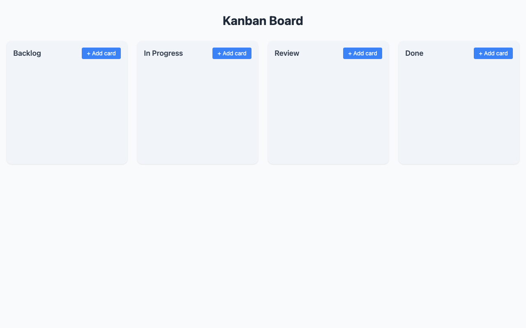Click inside the empty In Progress column body
Viewport: 526px width, 328px height.
point(198,111)
